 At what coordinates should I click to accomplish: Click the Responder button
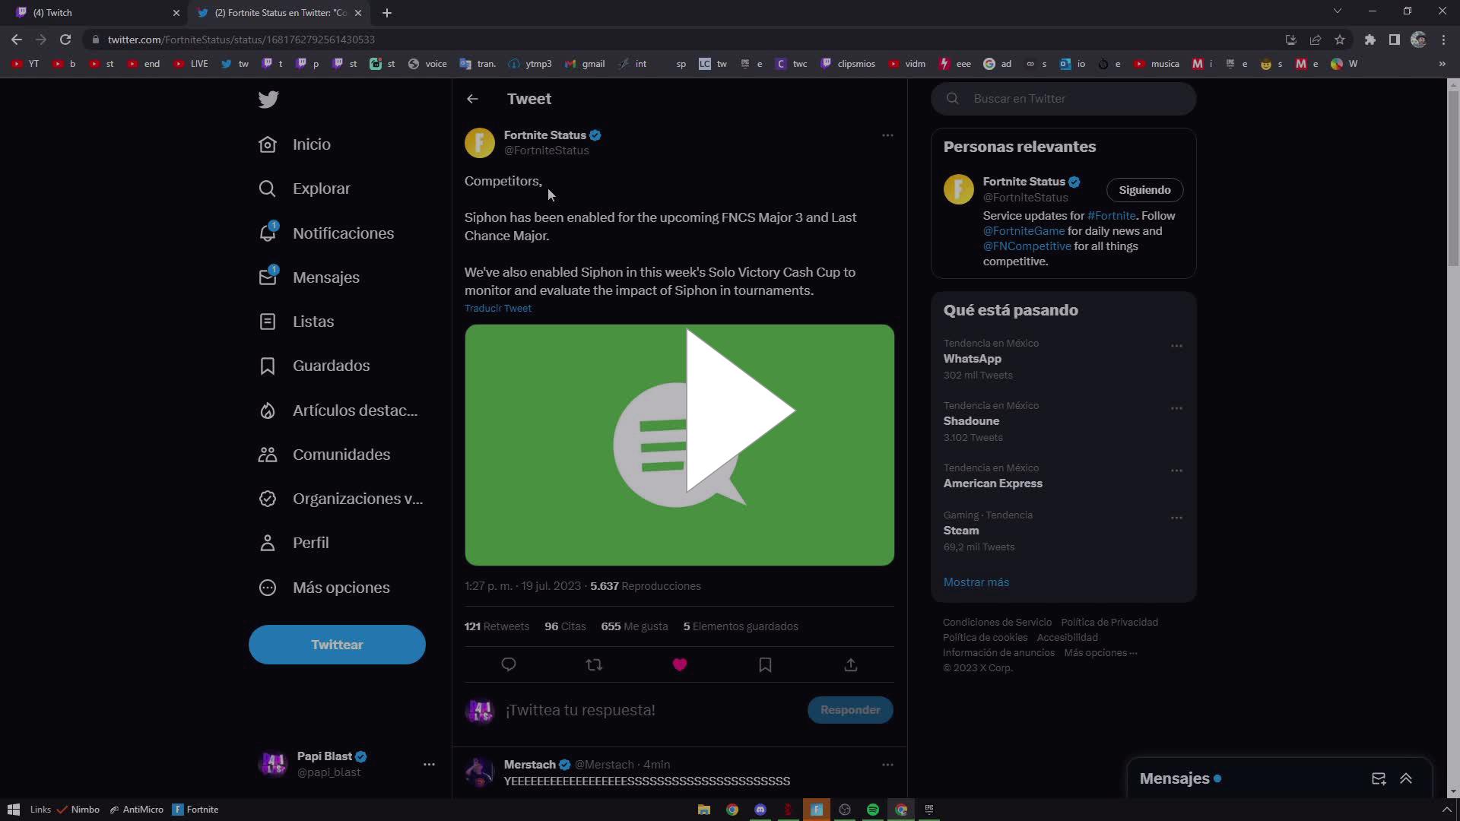click(x=850, y=709)
